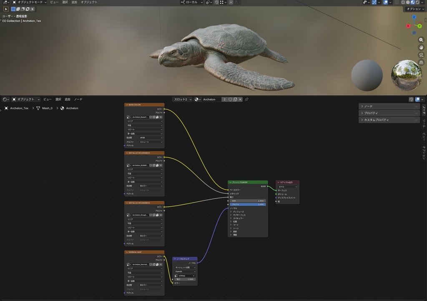Click the pan hand viewport gizmo
Screen dimensions: 427x301
[421, 48]
